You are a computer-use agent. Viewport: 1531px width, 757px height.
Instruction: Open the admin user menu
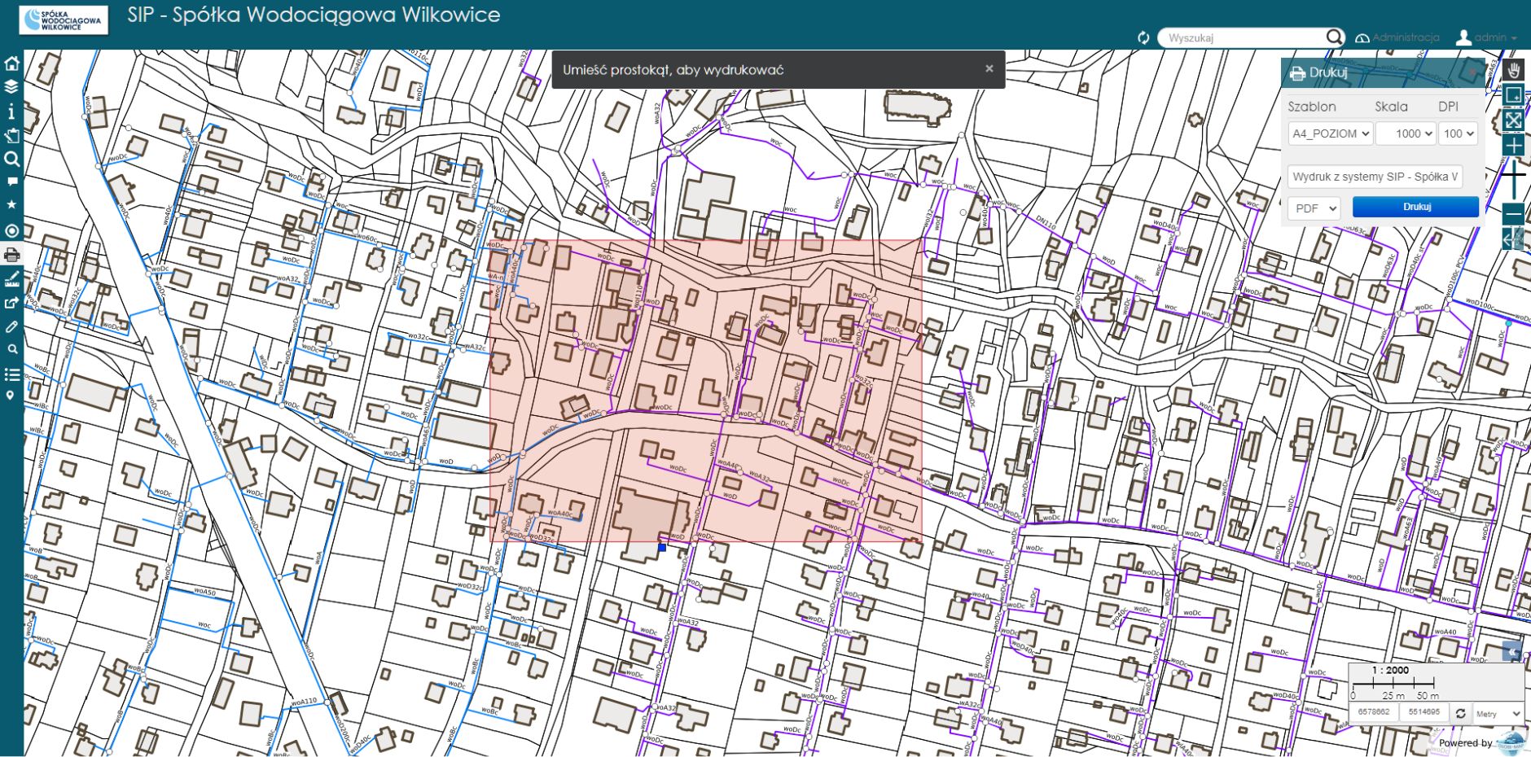click(x=1487, y=37)
